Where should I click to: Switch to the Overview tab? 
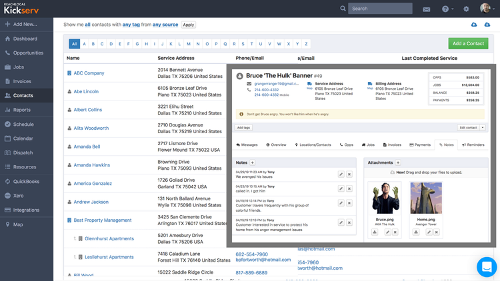pos(276,144)
